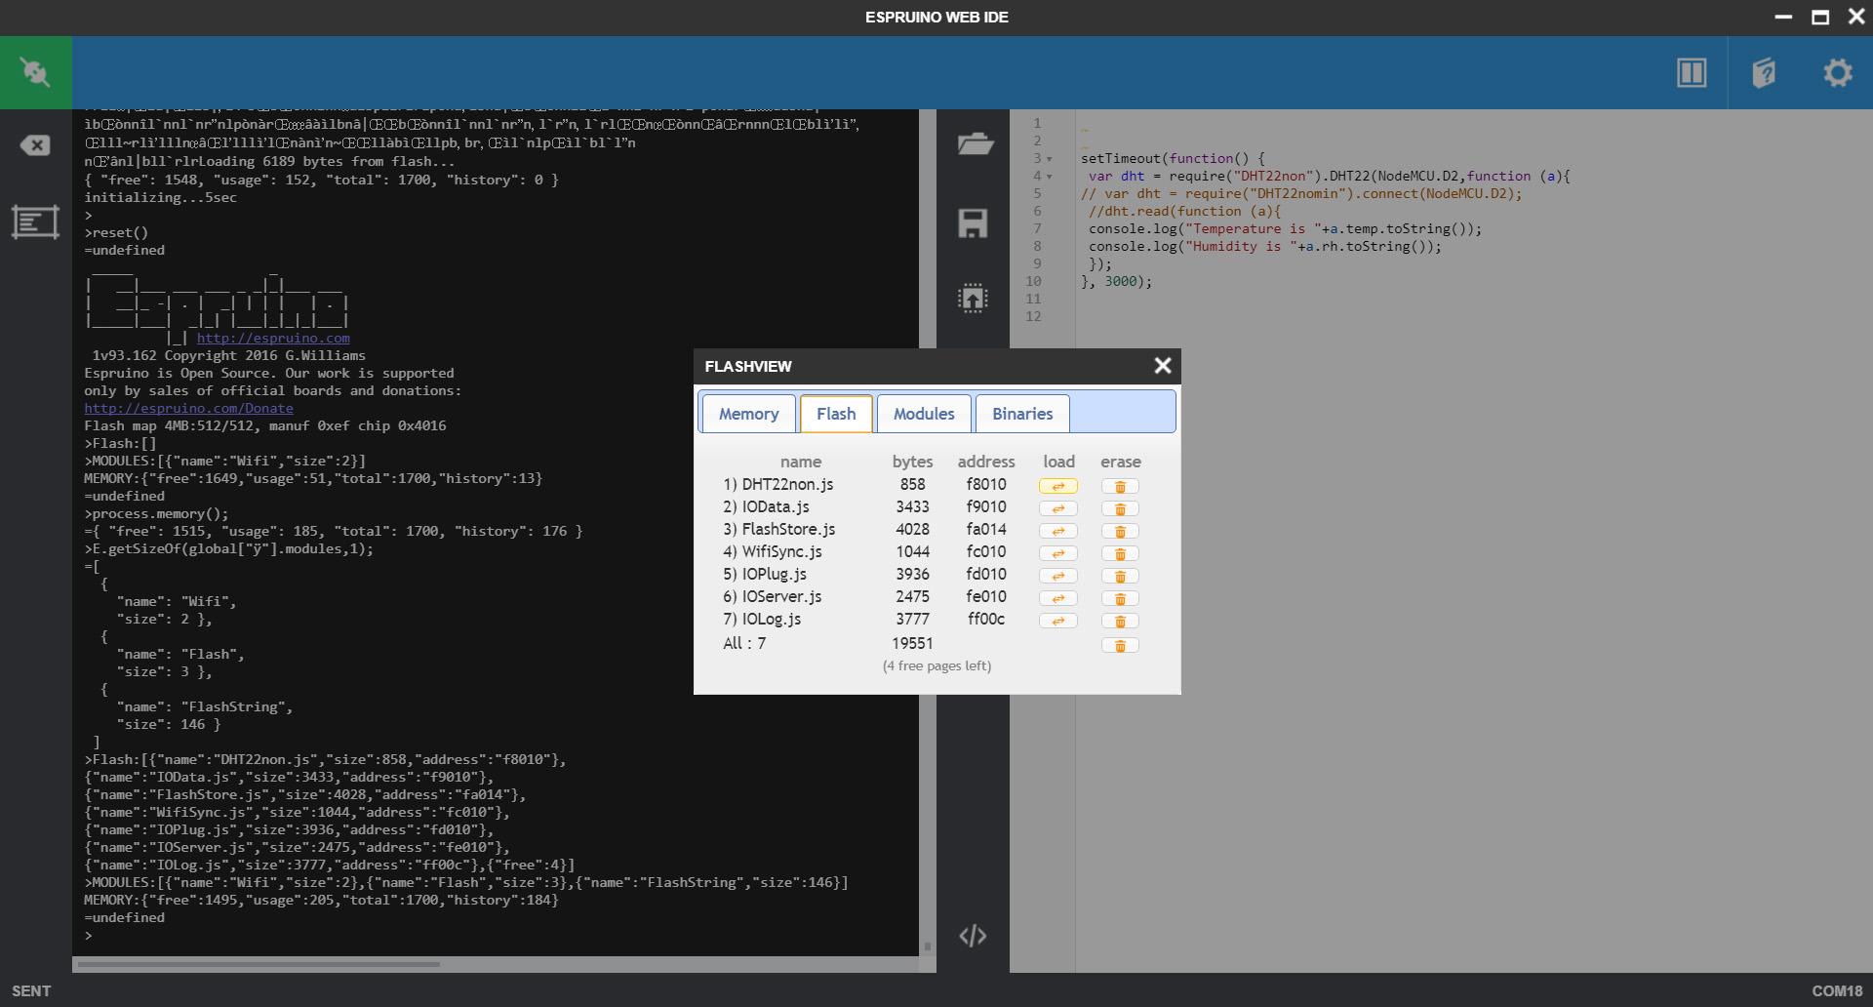Open settings with the gear icon
The height and width of the screenshot is (1007, 1873).
pyautogui.click(x=1837, y=72)
